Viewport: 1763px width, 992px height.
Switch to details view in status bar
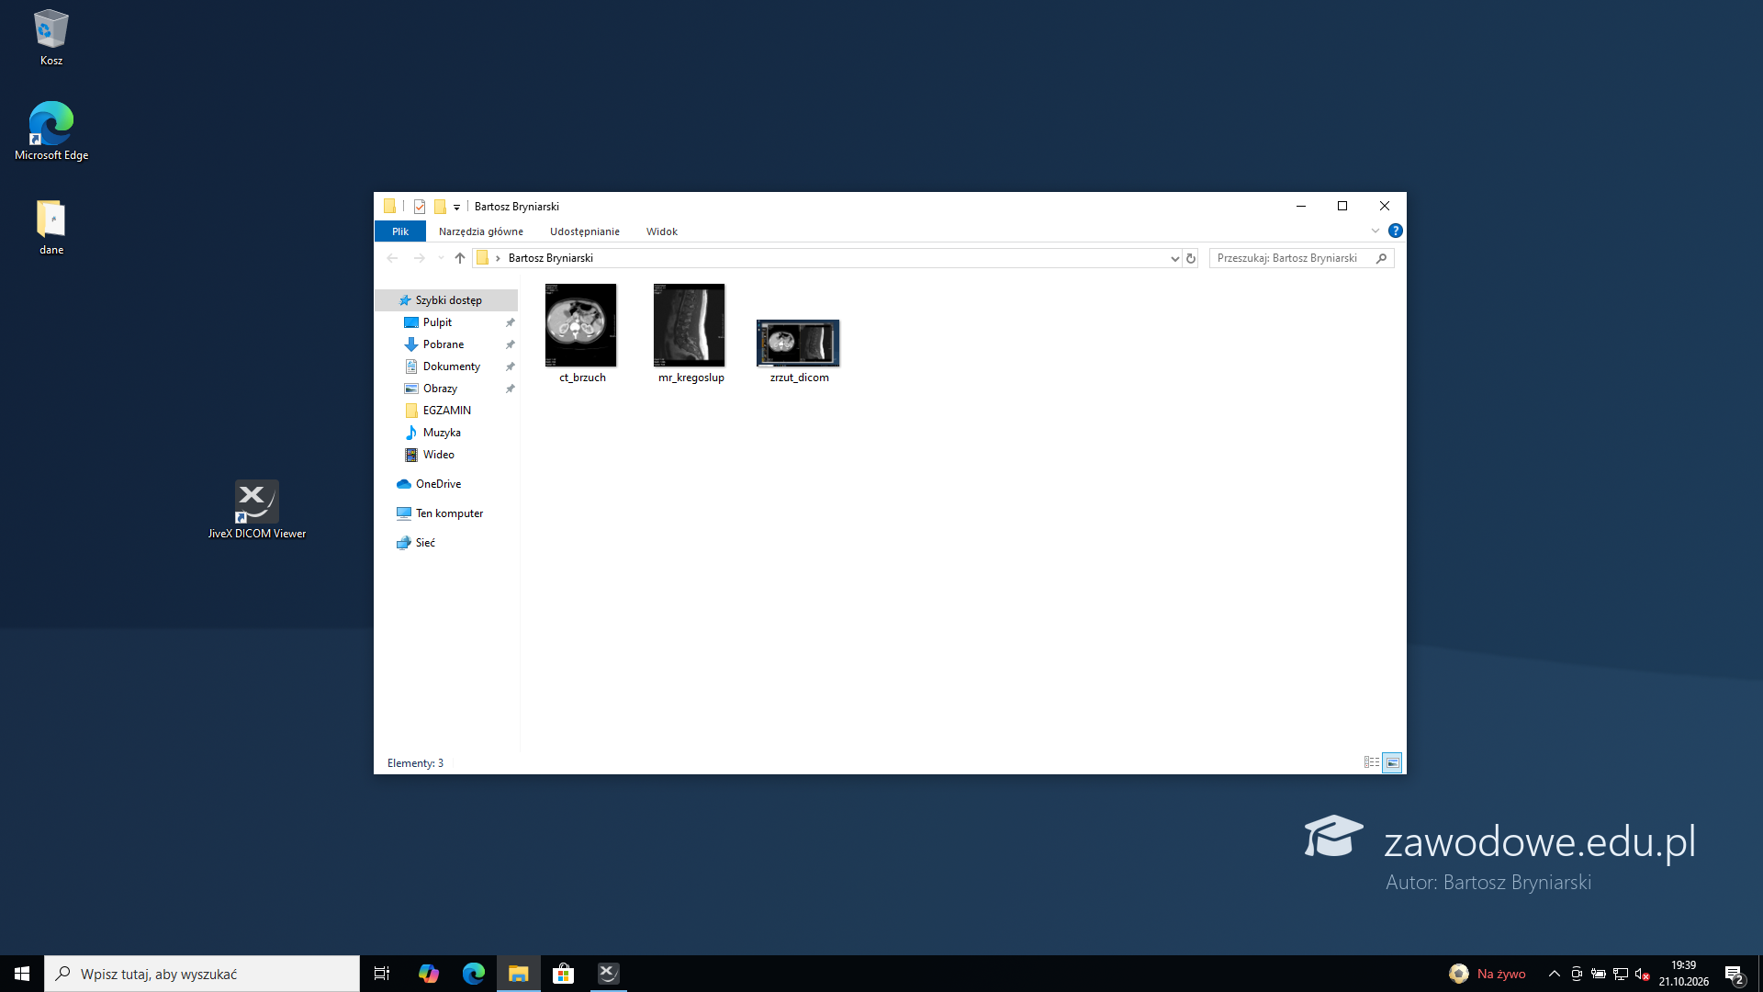[x=1372, y=762]
